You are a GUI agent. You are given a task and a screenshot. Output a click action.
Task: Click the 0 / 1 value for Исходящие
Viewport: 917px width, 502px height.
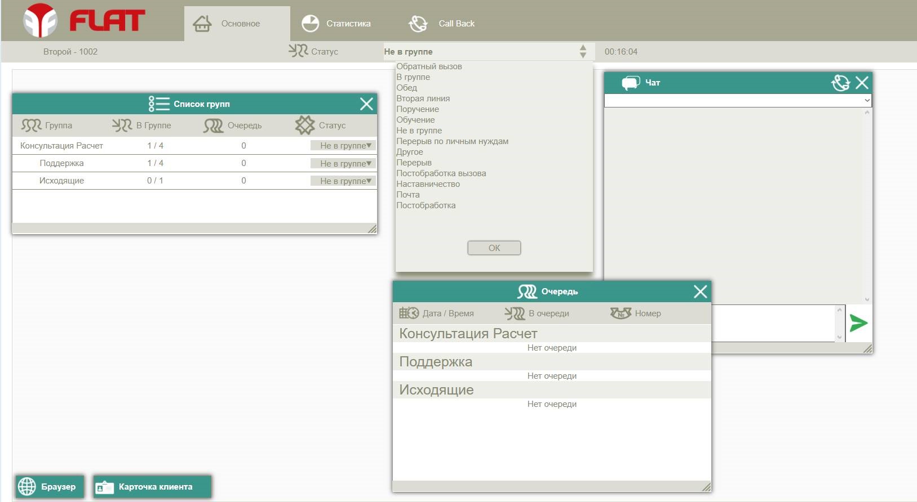tap(155, 181)
